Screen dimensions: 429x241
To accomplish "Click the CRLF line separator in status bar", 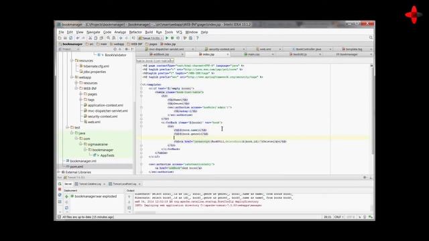I will (339, 217).
